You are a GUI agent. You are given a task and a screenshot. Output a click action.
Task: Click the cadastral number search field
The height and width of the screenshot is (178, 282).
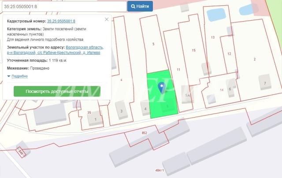tap(64, 7)
